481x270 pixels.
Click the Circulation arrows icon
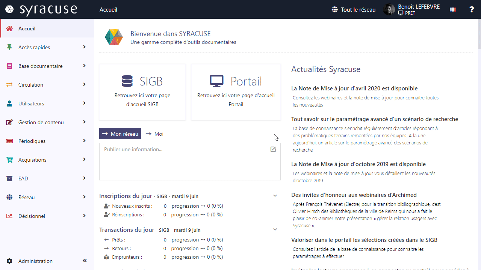pos(10,85)
